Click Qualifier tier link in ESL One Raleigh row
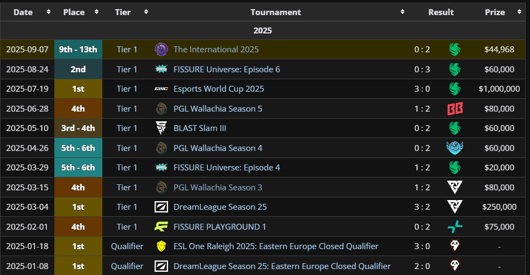The height and width of the screenshot is (275, 530). [127, 246]
